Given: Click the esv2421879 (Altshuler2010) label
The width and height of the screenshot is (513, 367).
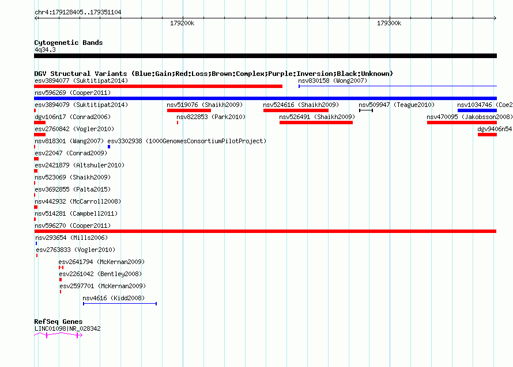Looking at the screenshot, I should click(80, 165).
